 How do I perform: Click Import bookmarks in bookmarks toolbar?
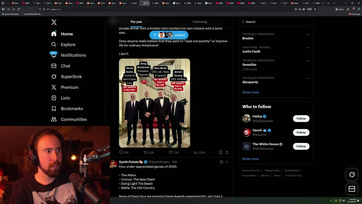point(11,14)
